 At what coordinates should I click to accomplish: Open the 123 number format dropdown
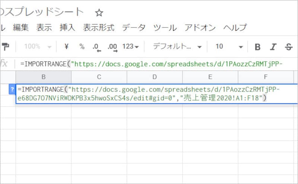tap(130, 46)
